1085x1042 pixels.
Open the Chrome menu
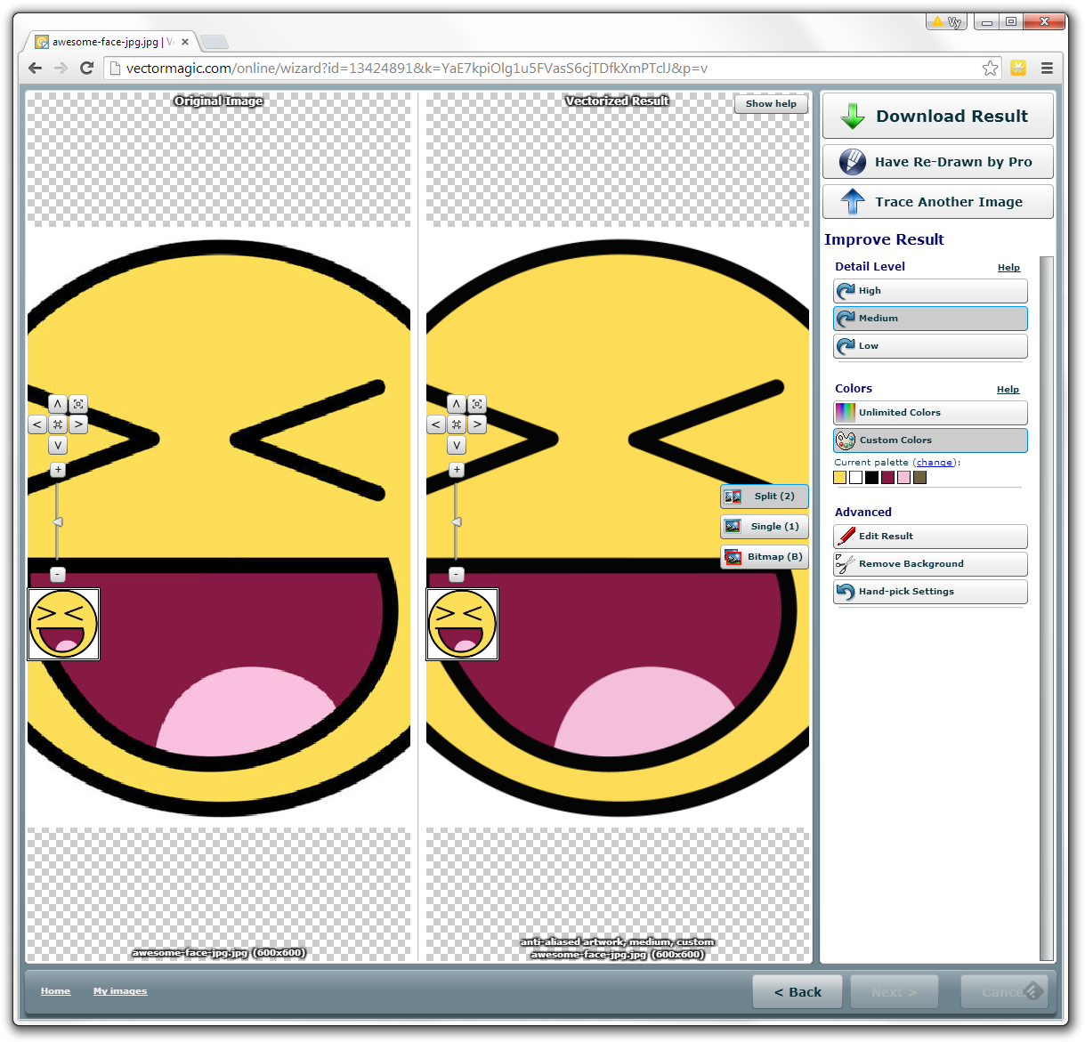[x=1047, y=68]
